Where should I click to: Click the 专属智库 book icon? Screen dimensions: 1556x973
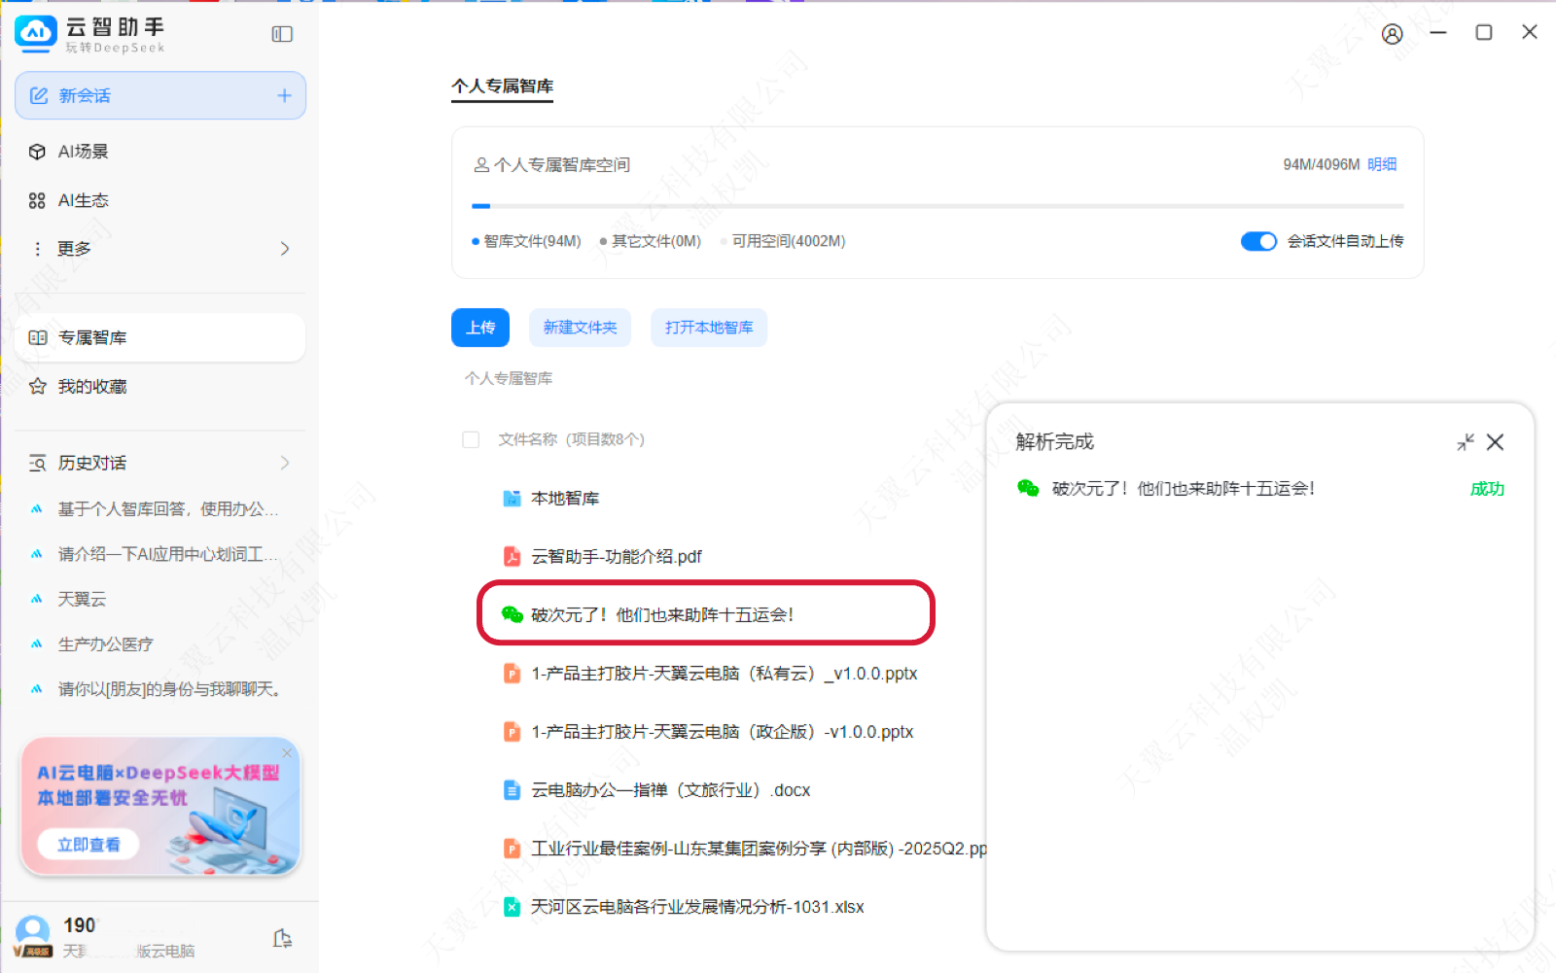click(38, 337)
